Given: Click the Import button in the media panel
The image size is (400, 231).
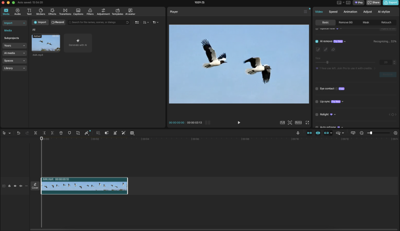Looking at the screenshot, I should [x=40, y=23].
